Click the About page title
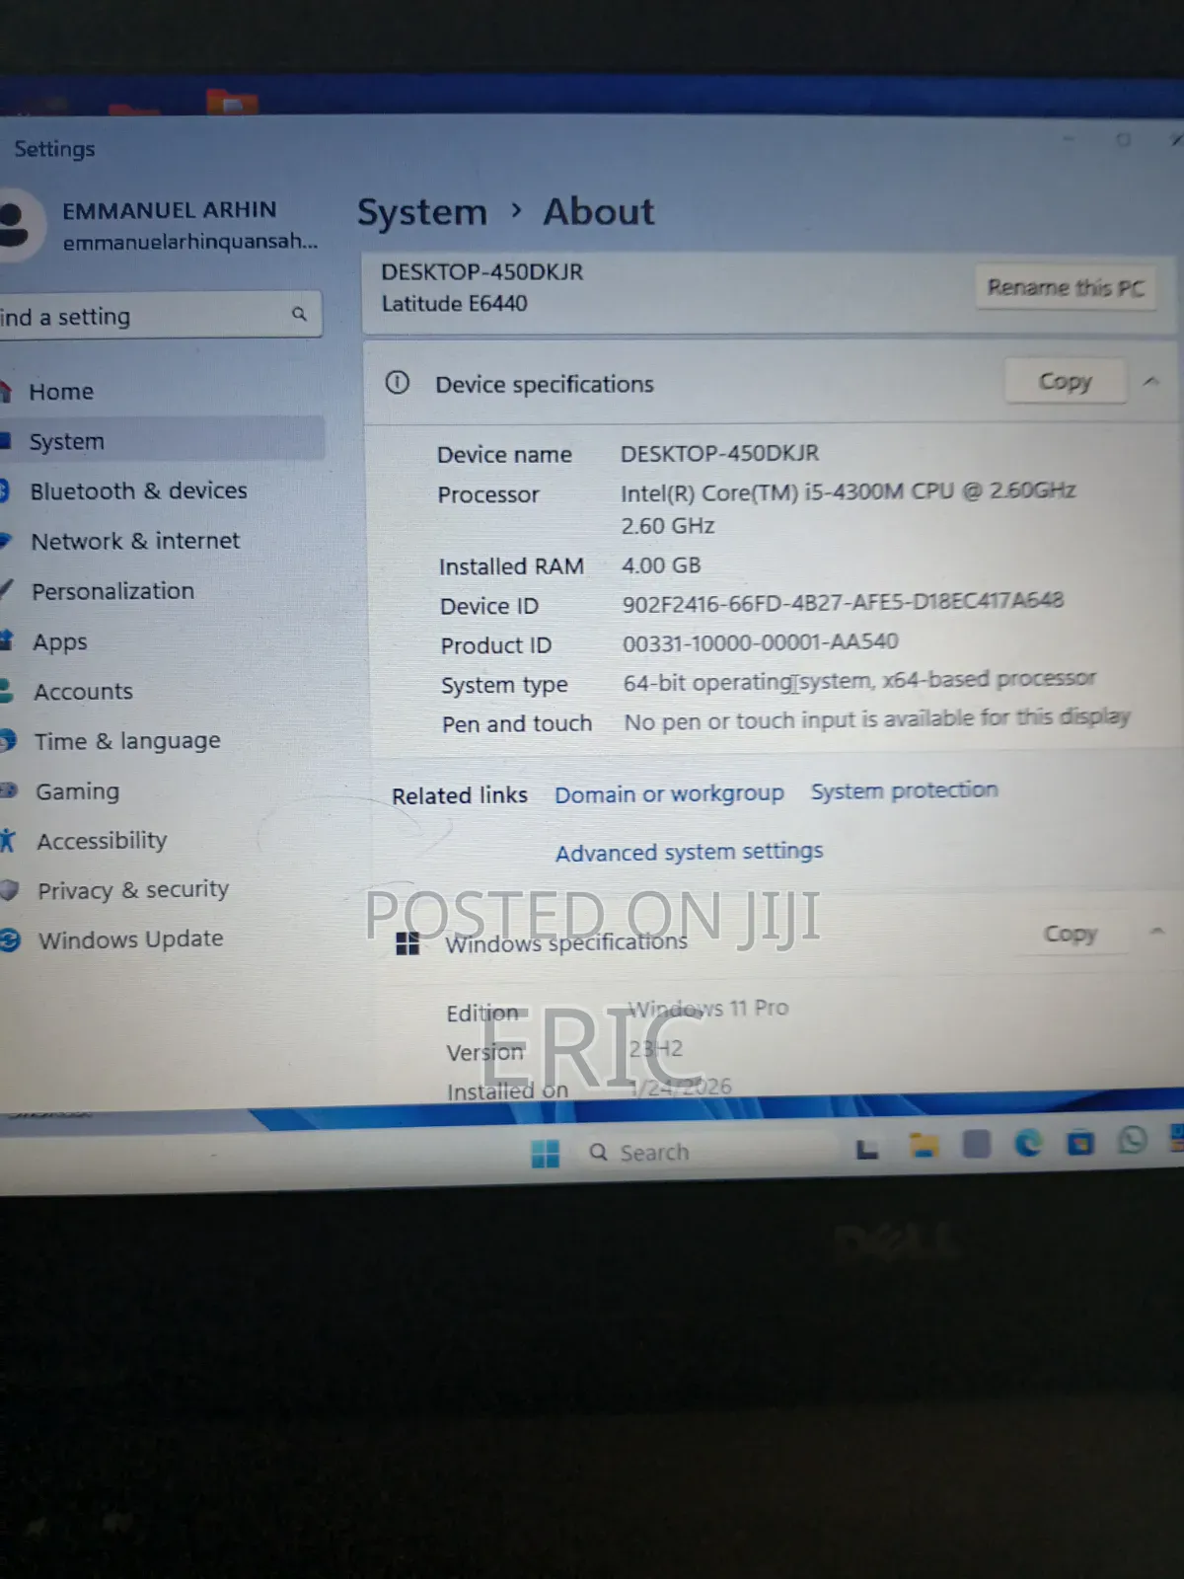1184x1579 pixels. pos(598,212)
